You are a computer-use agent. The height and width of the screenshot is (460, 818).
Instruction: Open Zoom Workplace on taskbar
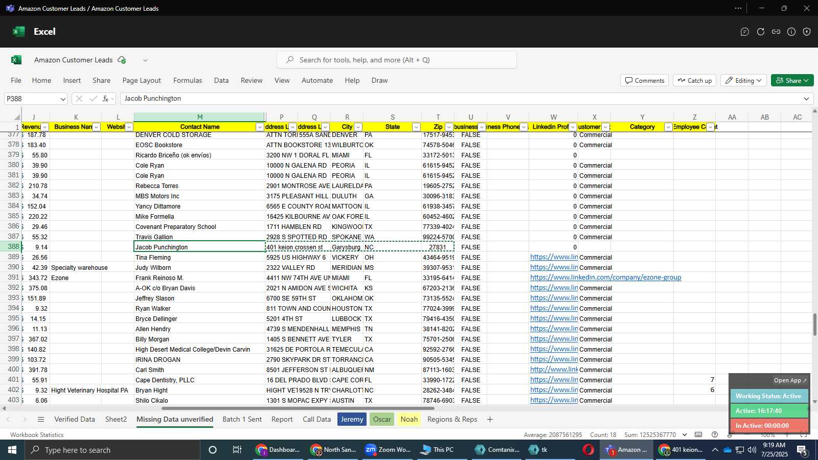click(x=388, y=450)
